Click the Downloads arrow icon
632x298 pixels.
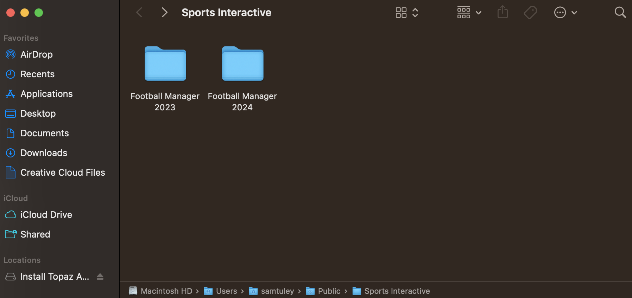coord(11,153)
